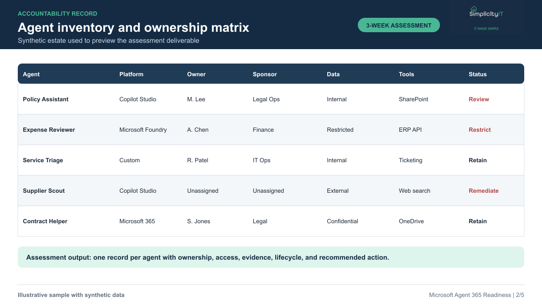
Task: Click the Microsoft 365 platform cell
Action: pyautogui.click(x=137, y=221)
